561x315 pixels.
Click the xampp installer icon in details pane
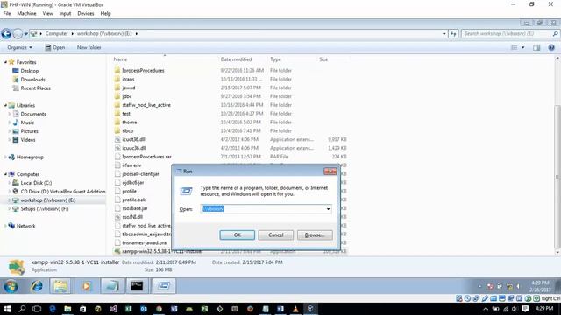(16, 266)
